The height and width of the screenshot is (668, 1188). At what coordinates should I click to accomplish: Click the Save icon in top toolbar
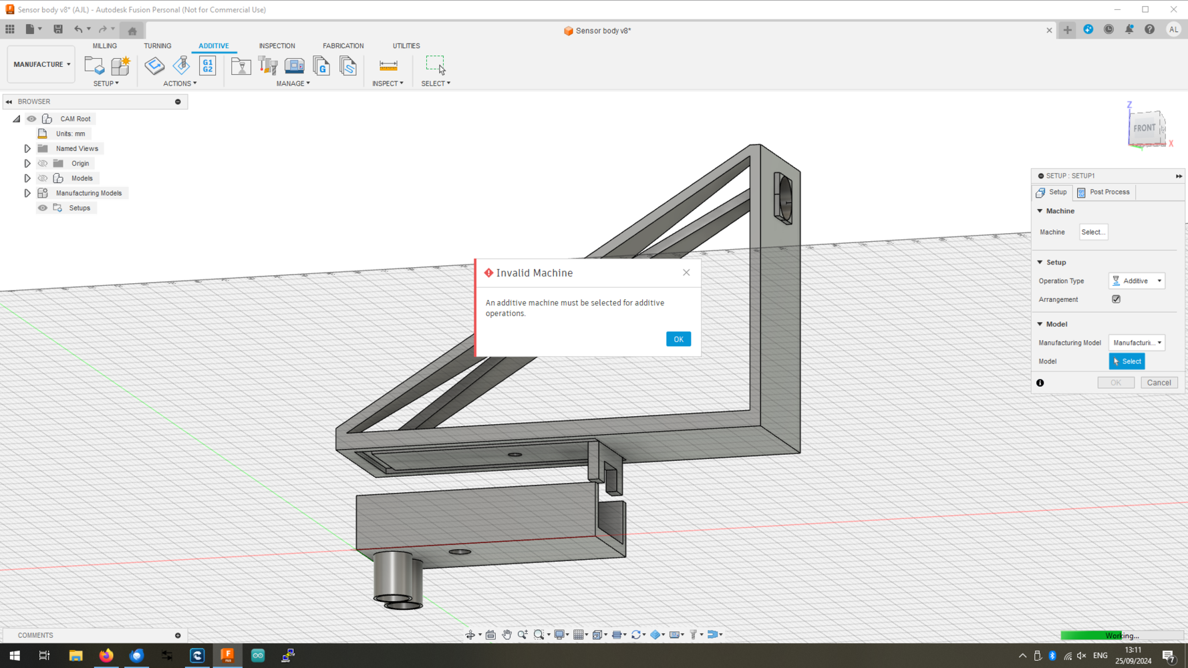coord(58,29)
